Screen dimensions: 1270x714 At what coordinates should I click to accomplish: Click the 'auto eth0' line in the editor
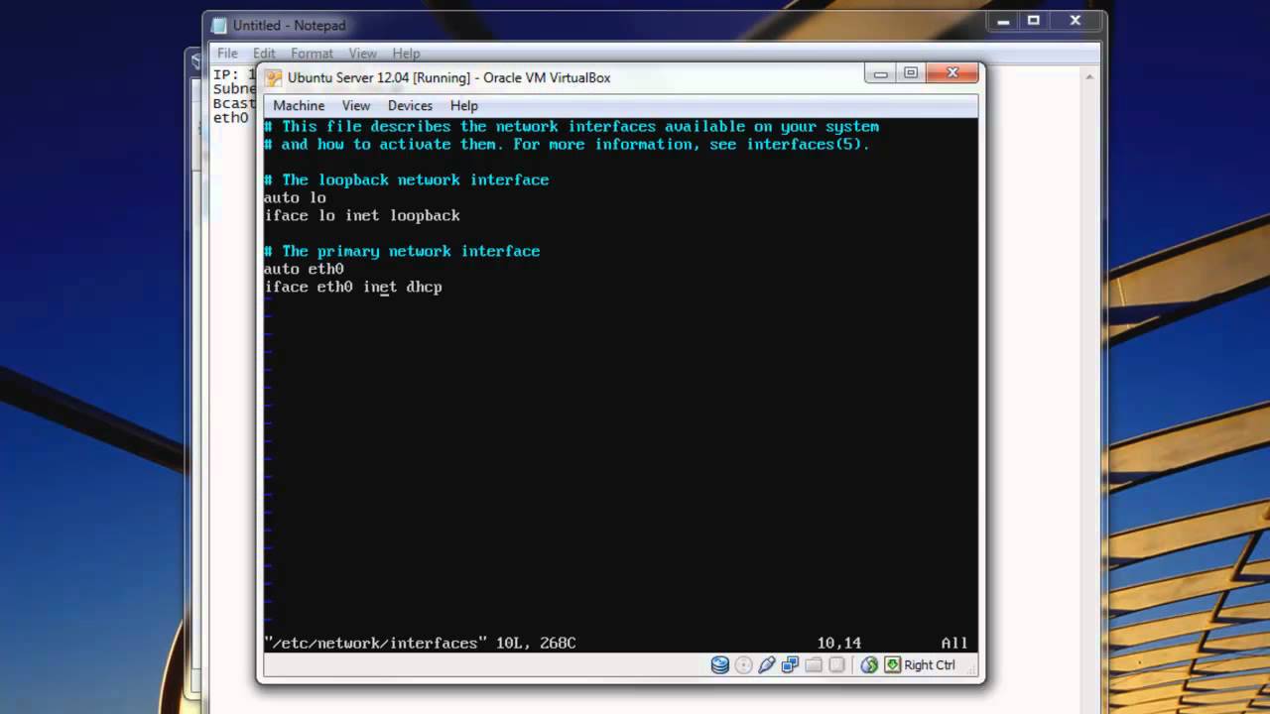click(304, 270)
